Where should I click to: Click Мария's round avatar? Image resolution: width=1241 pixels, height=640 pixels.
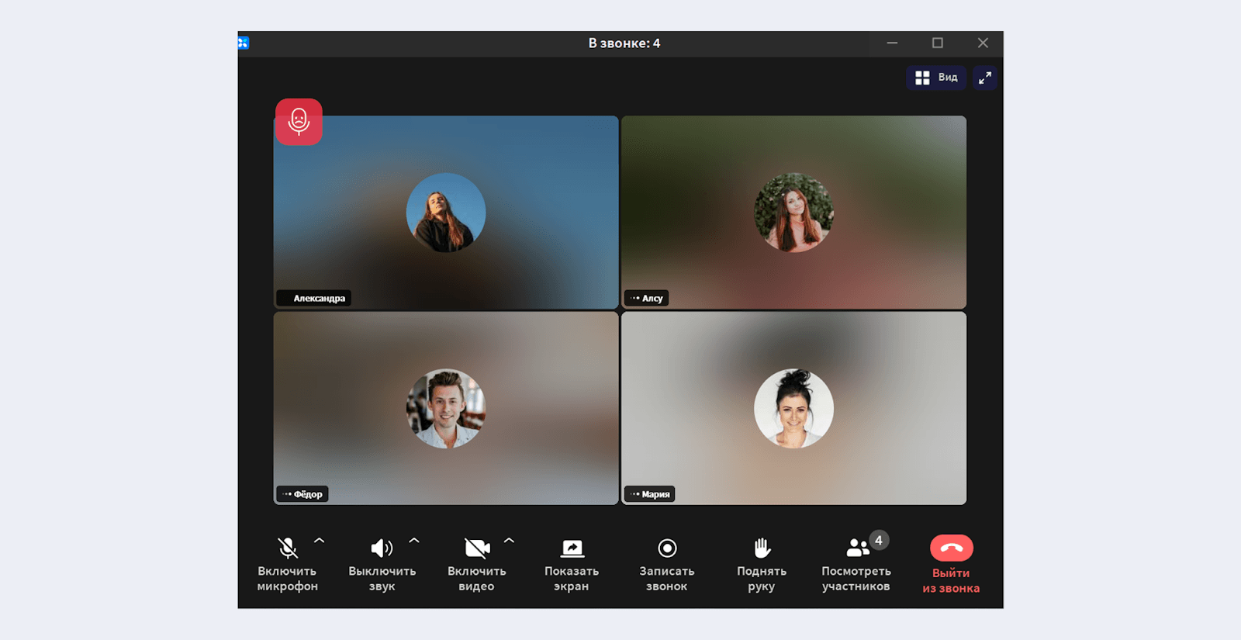click(x=793, y=408)
